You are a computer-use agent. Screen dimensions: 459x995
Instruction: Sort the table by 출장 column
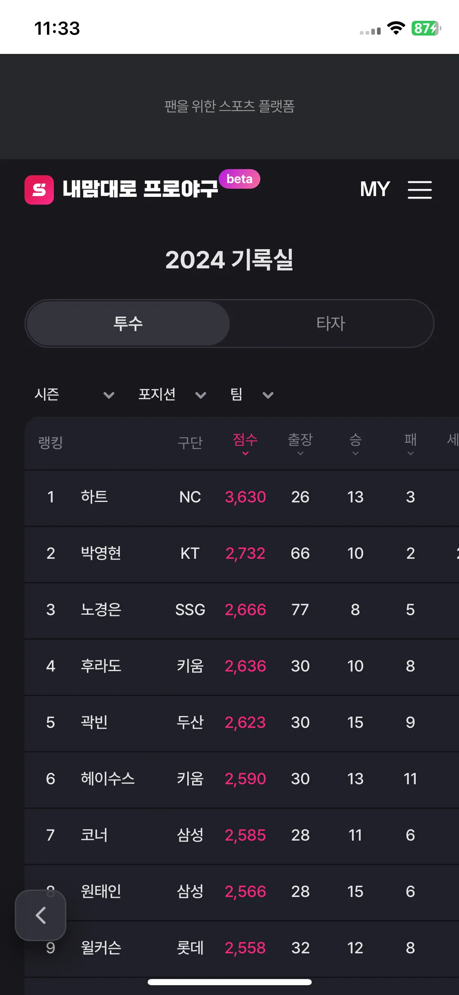coord(300,444)
